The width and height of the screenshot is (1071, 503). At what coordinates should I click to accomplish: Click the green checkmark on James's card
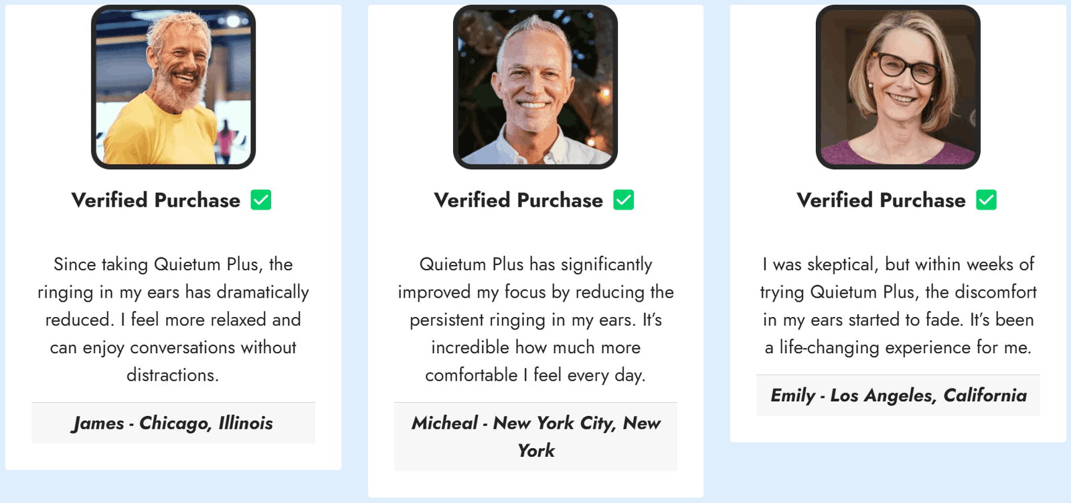point(261,200)
